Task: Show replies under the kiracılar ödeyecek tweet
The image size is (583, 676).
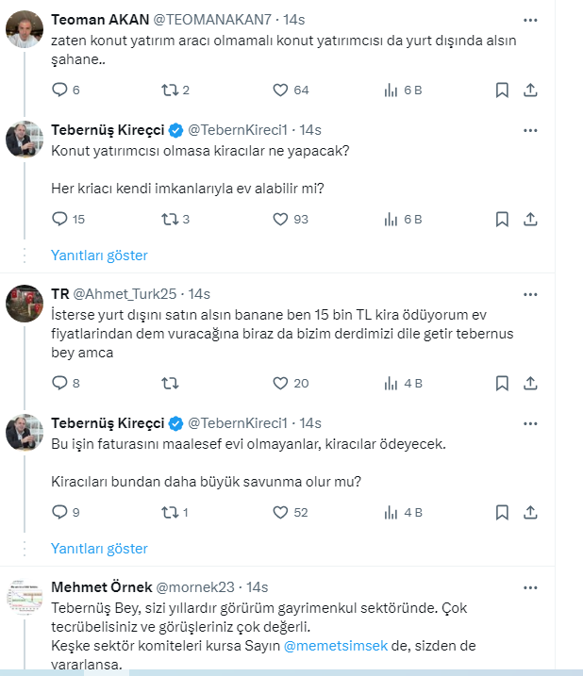Action: point(99,549)
